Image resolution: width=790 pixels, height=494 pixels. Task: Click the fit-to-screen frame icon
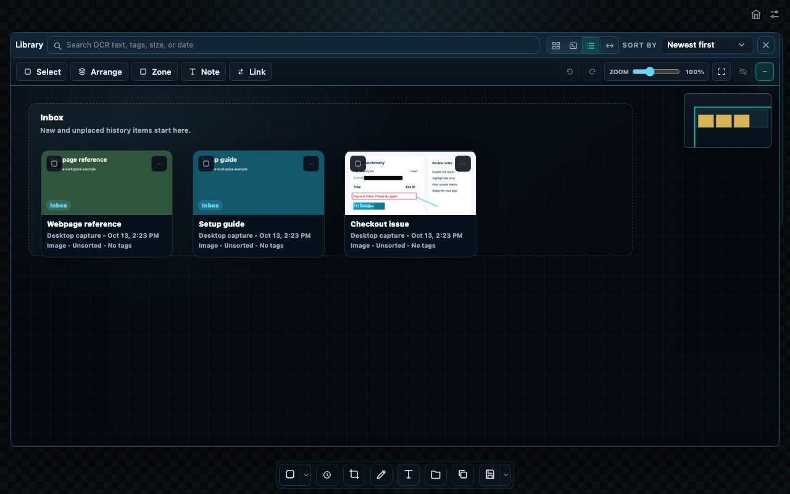point(721,72)
